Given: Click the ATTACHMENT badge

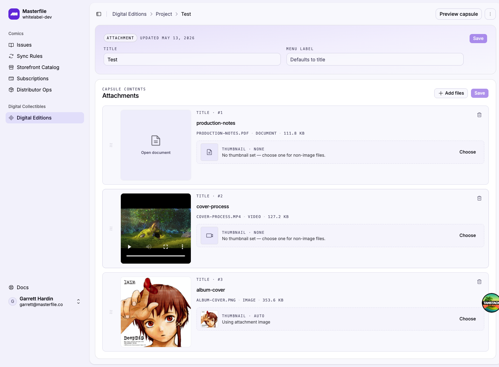Looking at the screenshot, I should tap(120, 38).
